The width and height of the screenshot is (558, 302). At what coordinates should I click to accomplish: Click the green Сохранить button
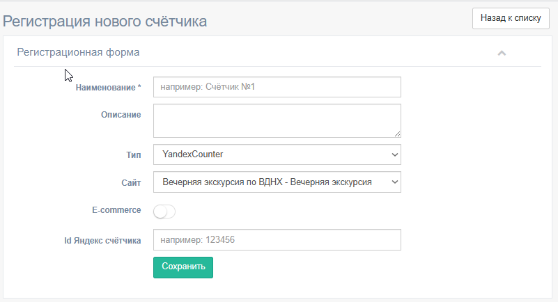[x=183, y=267]
